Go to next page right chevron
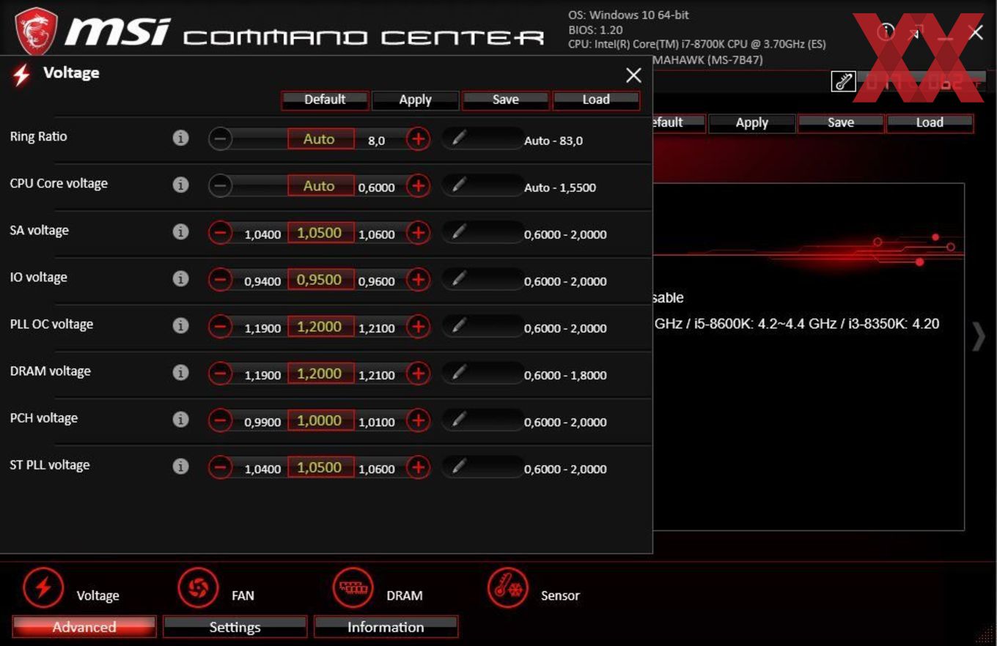The image size is (997, 646). pos(979,336)
